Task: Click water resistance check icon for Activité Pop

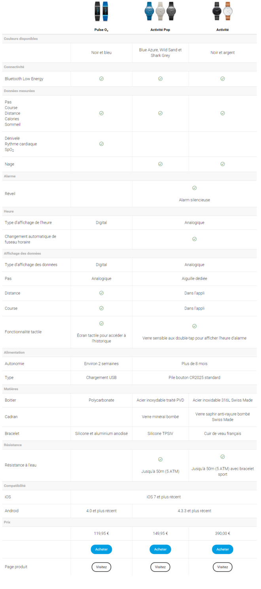Action: [160, 459]
